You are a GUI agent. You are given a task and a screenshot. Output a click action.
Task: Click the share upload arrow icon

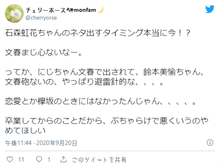click(x=63, y=159)
